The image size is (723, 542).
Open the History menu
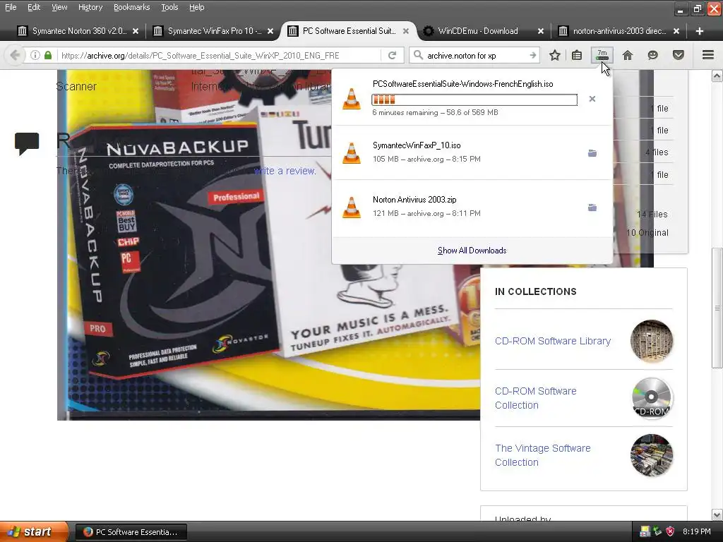tap(90, 7)
